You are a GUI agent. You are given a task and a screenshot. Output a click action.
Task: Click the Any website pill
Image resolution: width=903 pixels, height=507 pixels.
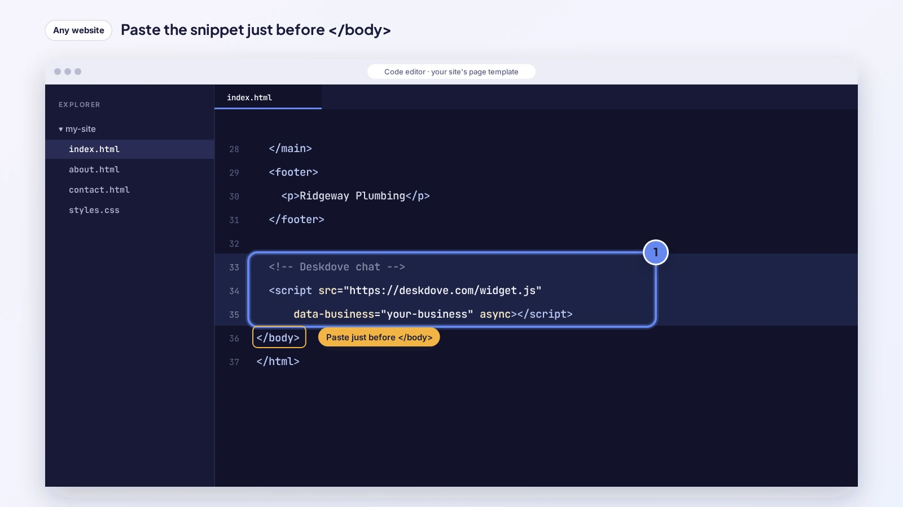click(78, 30)
